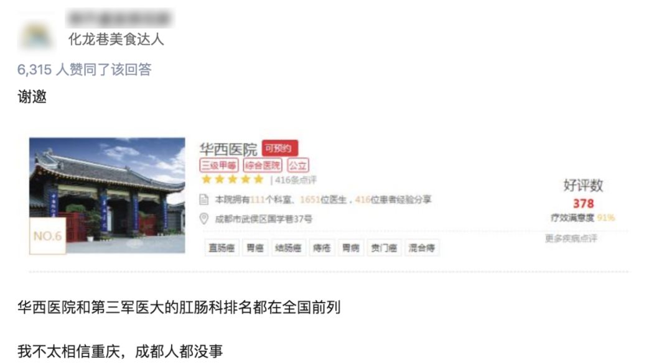The image size is (672, 364).
Task: Select the 三级甲等 tag
Action: 219,165
